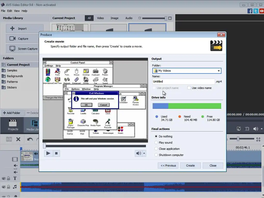Select the Close application radio option
This screenshot has width=264, height=198.
click(156, 149)
